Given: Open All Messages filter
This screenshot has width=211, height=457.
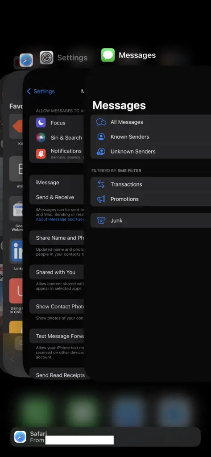Looking at the screenshot, I should point(151,122).
